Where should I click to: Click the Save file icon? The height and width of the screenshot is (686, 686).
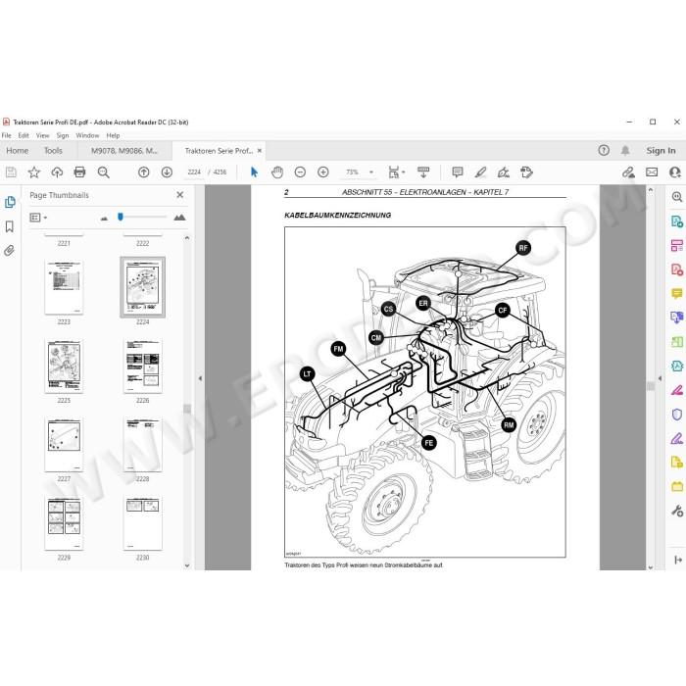point(11,172)
